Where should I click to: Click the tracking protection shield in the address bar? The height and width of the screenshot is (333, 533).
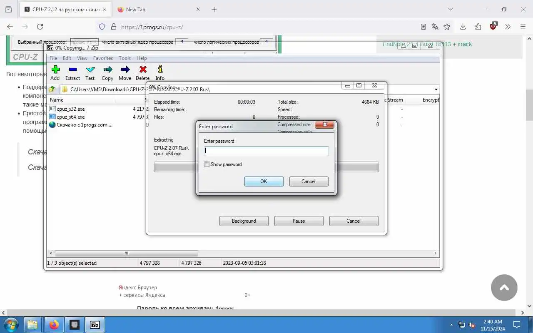(102, 27)
